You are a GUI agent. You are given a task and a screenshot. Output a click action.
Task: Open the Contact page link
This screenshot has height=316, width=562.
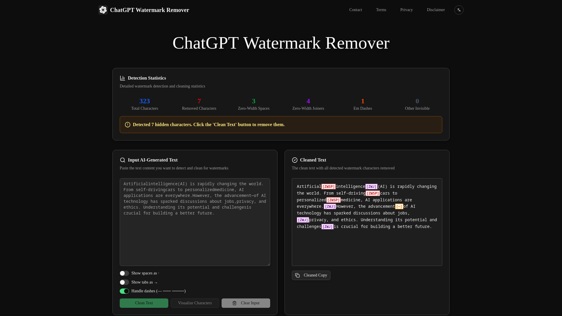click(x=356, y=10)
